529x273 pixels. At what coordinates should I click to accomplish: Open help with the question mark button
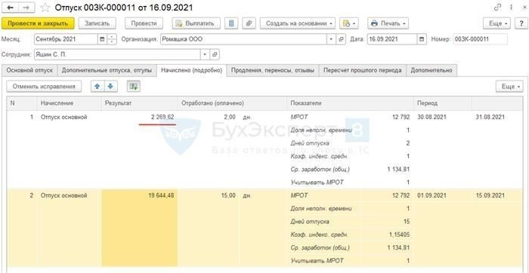521,23
